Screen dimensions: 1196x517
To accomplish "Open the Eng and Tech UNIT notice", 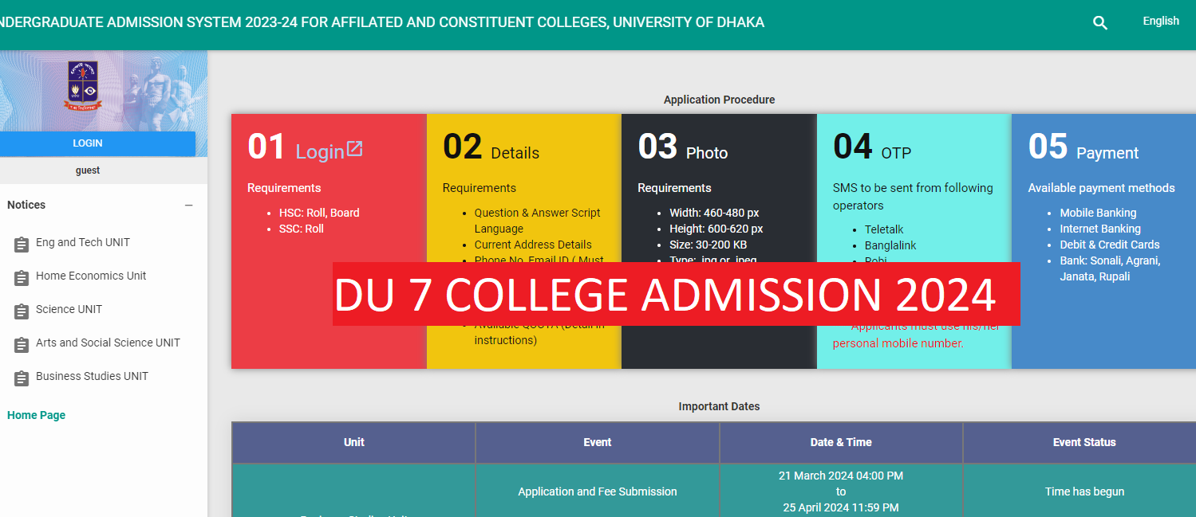I will point(84,242).
